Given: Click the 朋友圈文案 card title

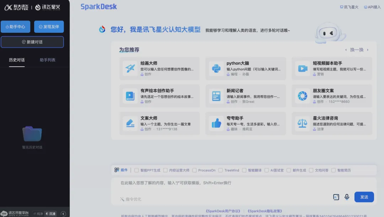Looking at the screenshot, I should (x=323, y=91).
